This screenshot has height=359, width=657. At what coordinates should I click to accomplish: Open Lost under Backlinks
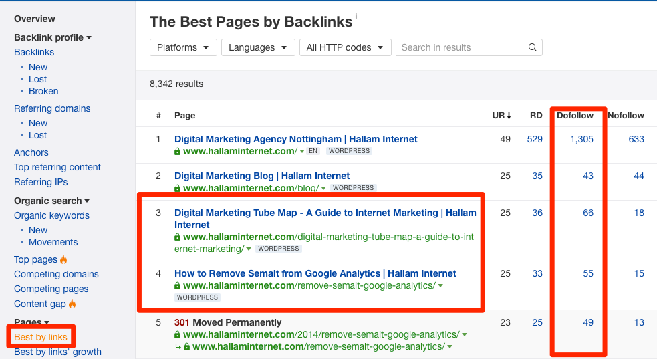[37, 79]
